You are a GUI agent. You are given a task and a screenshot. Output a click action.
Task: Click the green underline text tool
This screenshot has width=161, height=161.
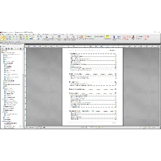point(95,37)
